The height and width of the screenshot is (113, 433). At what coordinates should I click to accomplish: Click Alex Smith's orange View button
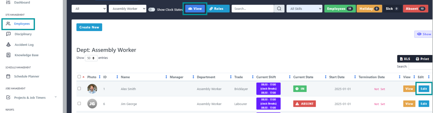409,89
